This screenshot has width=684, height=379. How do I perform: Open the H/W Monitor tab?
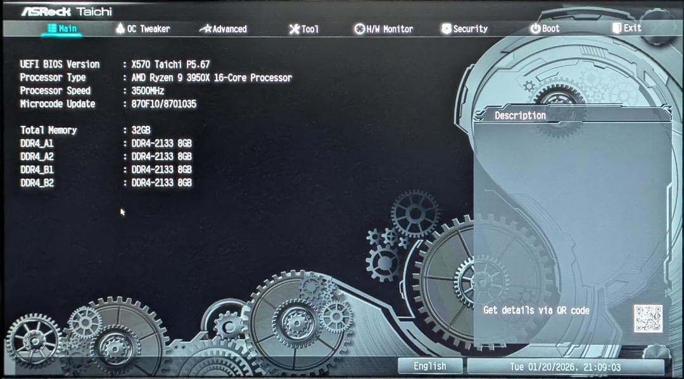[x=383, y=29]
